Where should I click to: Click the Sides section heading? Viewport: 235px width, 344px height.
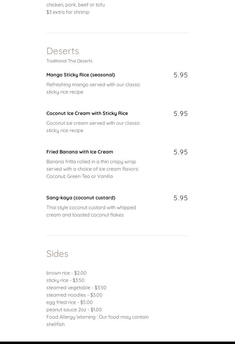click(x=57, y=254)
